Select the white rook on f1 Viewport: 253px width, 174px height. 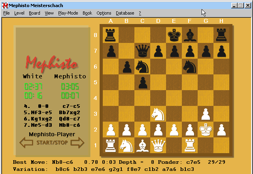tap(189, 145)
